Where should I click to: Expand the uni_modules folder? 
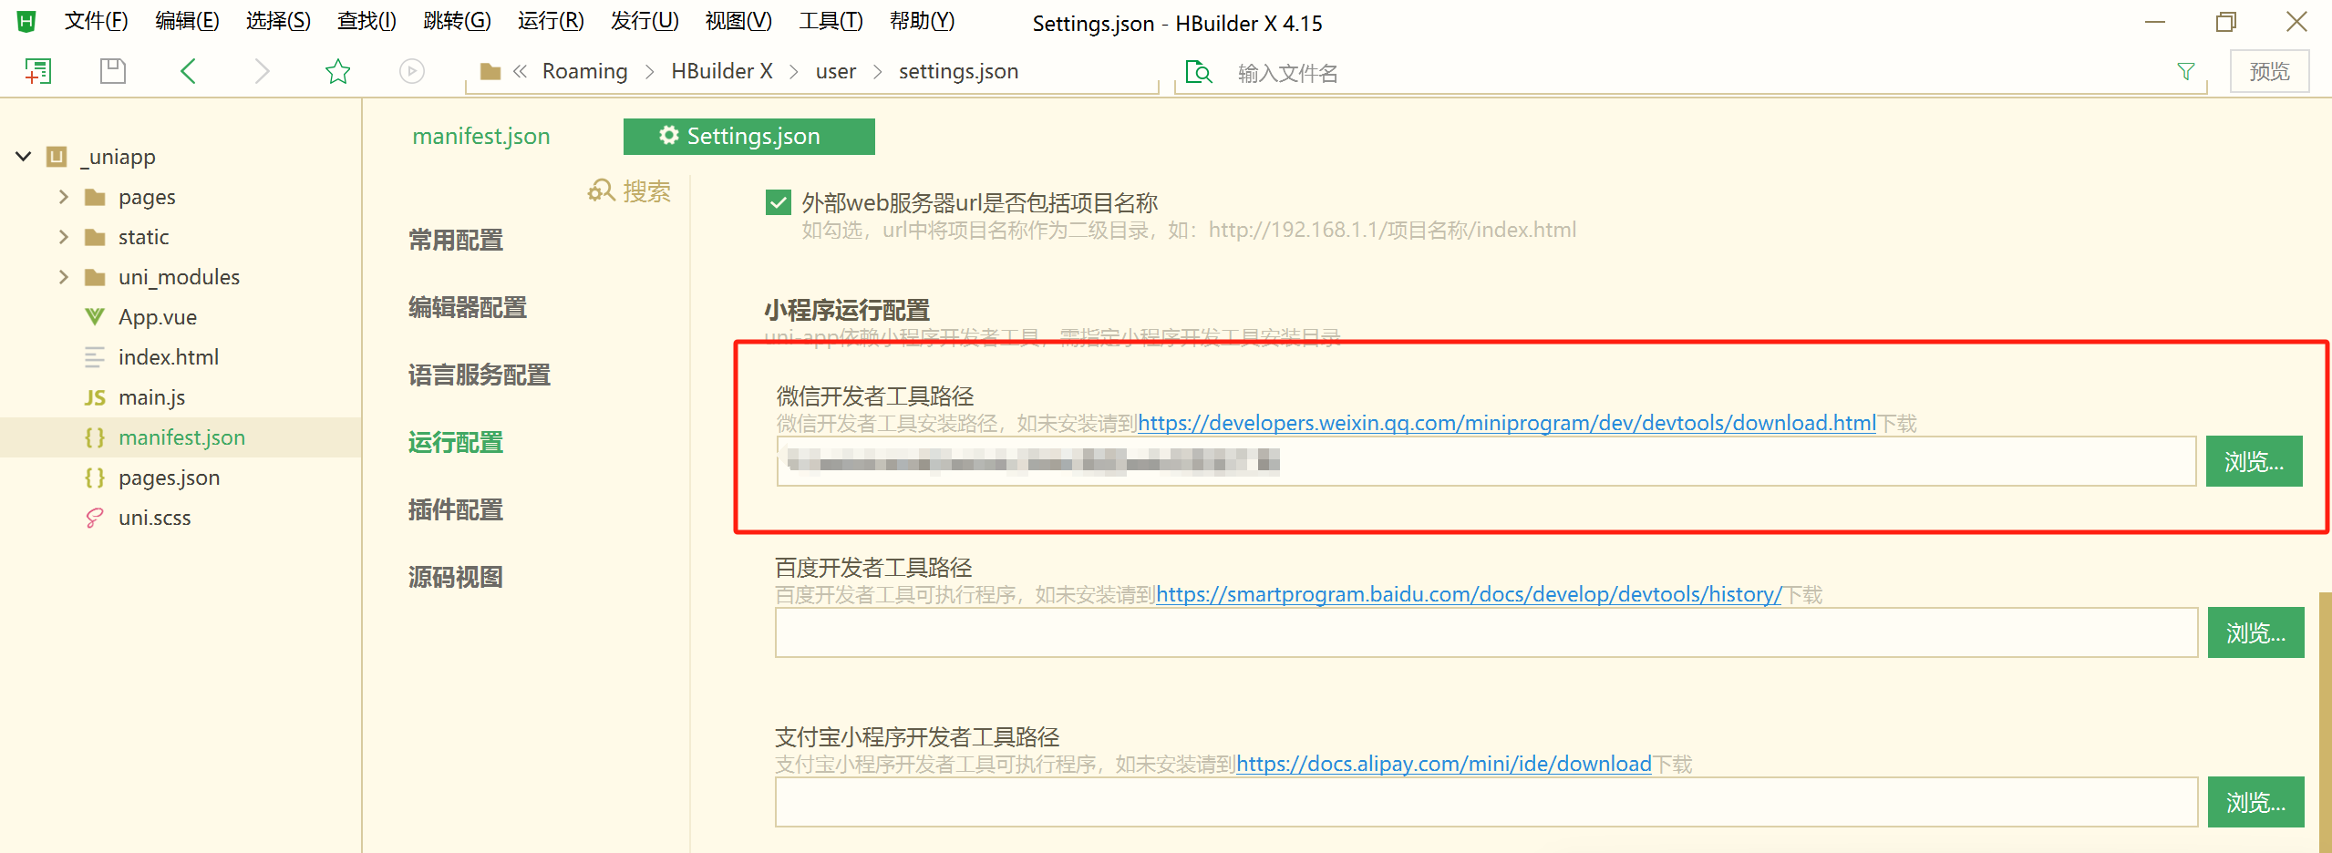tap(63, 277)
